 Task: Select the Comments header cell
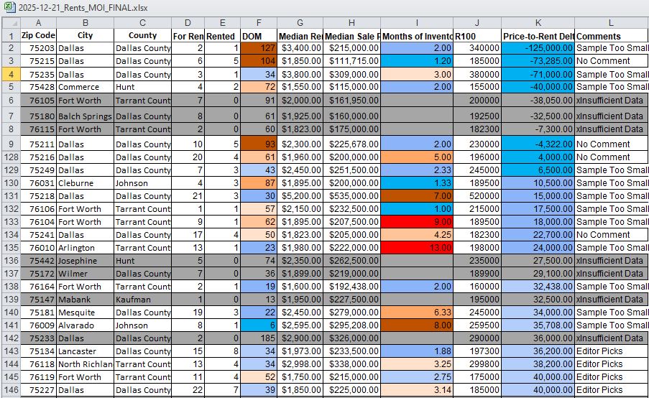click(x=611, y=35)
